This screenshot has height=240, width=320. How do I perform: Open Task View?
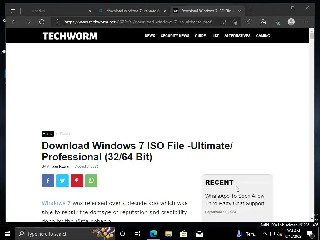[137, 234]
